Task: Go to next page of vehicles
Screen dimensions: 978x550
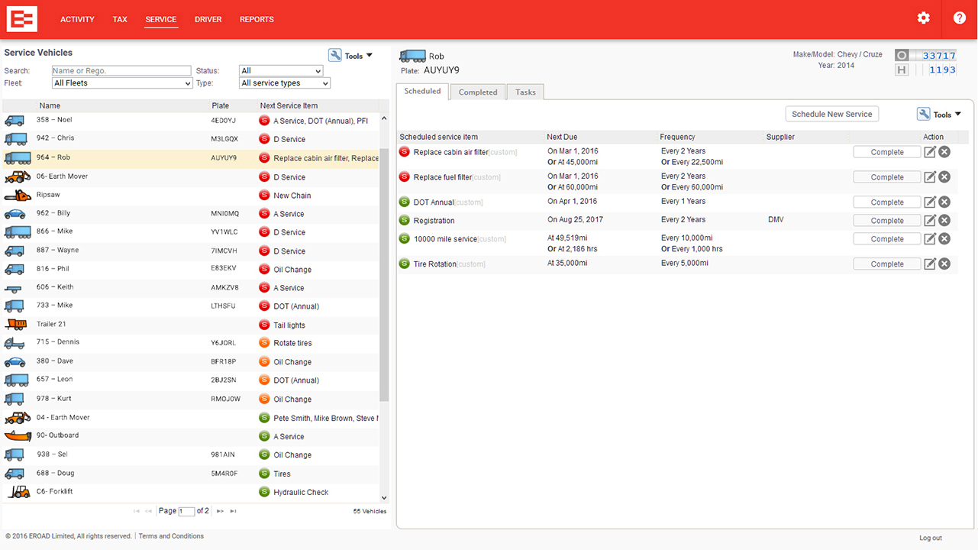Action: point(220,511)
